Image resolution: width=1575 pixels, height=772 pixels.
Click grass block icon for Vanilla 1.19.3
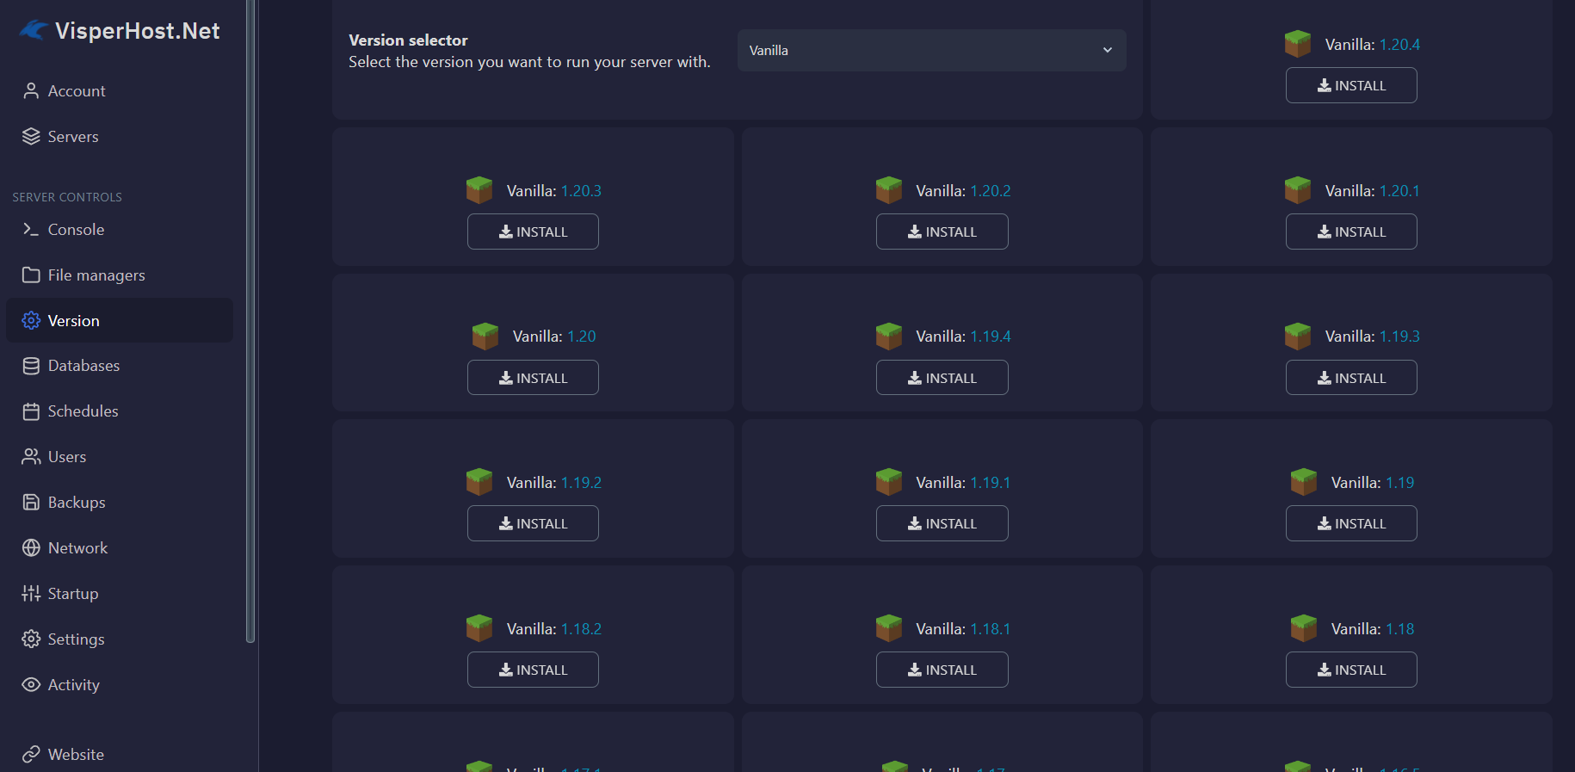[1298, 337]
